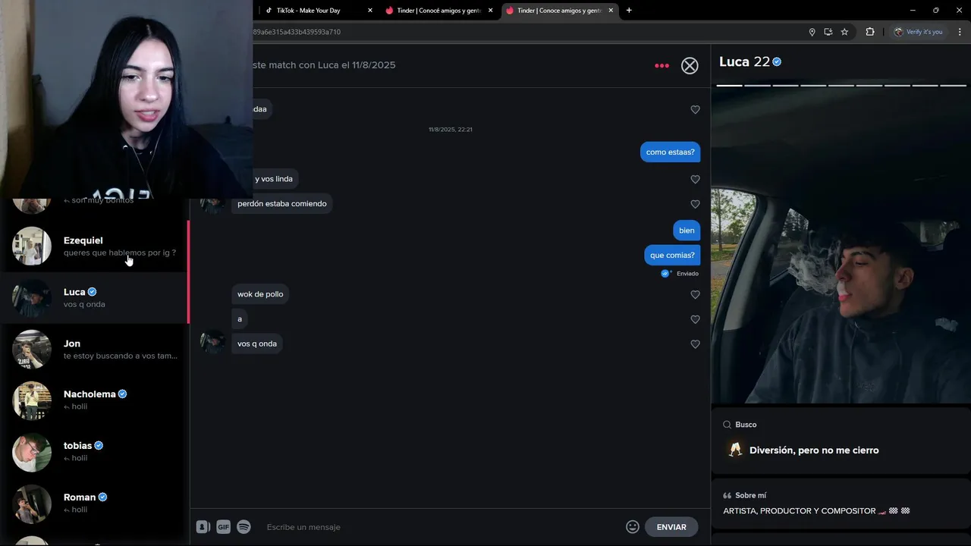Open Roman's conversation
Image resolution: width=971 pixels, height=546 pixels.
pos(94,504)
